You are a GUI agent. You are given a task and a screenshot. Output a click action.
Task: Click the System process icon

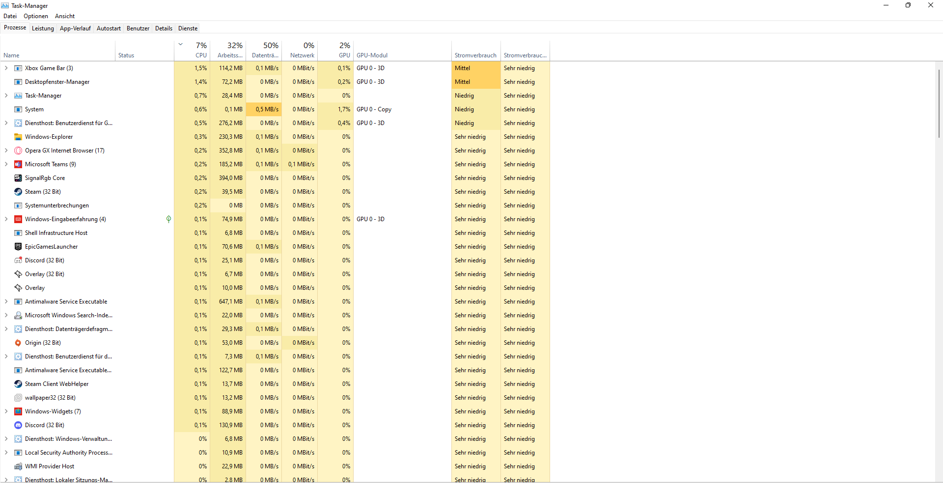tap(18, 109)
